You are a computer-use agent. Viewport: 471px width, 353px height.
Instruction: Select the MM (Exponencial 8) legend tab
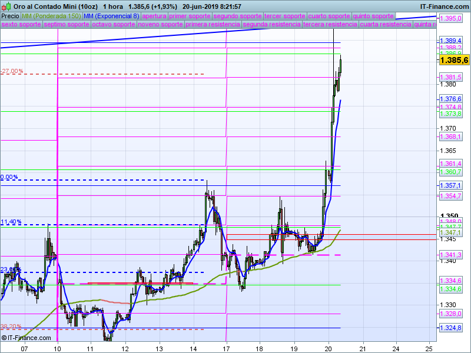(111, 16)
